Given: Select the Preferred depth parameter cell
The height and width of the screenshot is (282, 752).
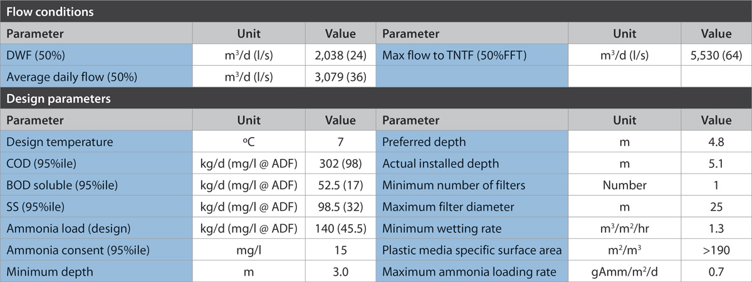Looking at the screenshot, I should coord(471,142).
